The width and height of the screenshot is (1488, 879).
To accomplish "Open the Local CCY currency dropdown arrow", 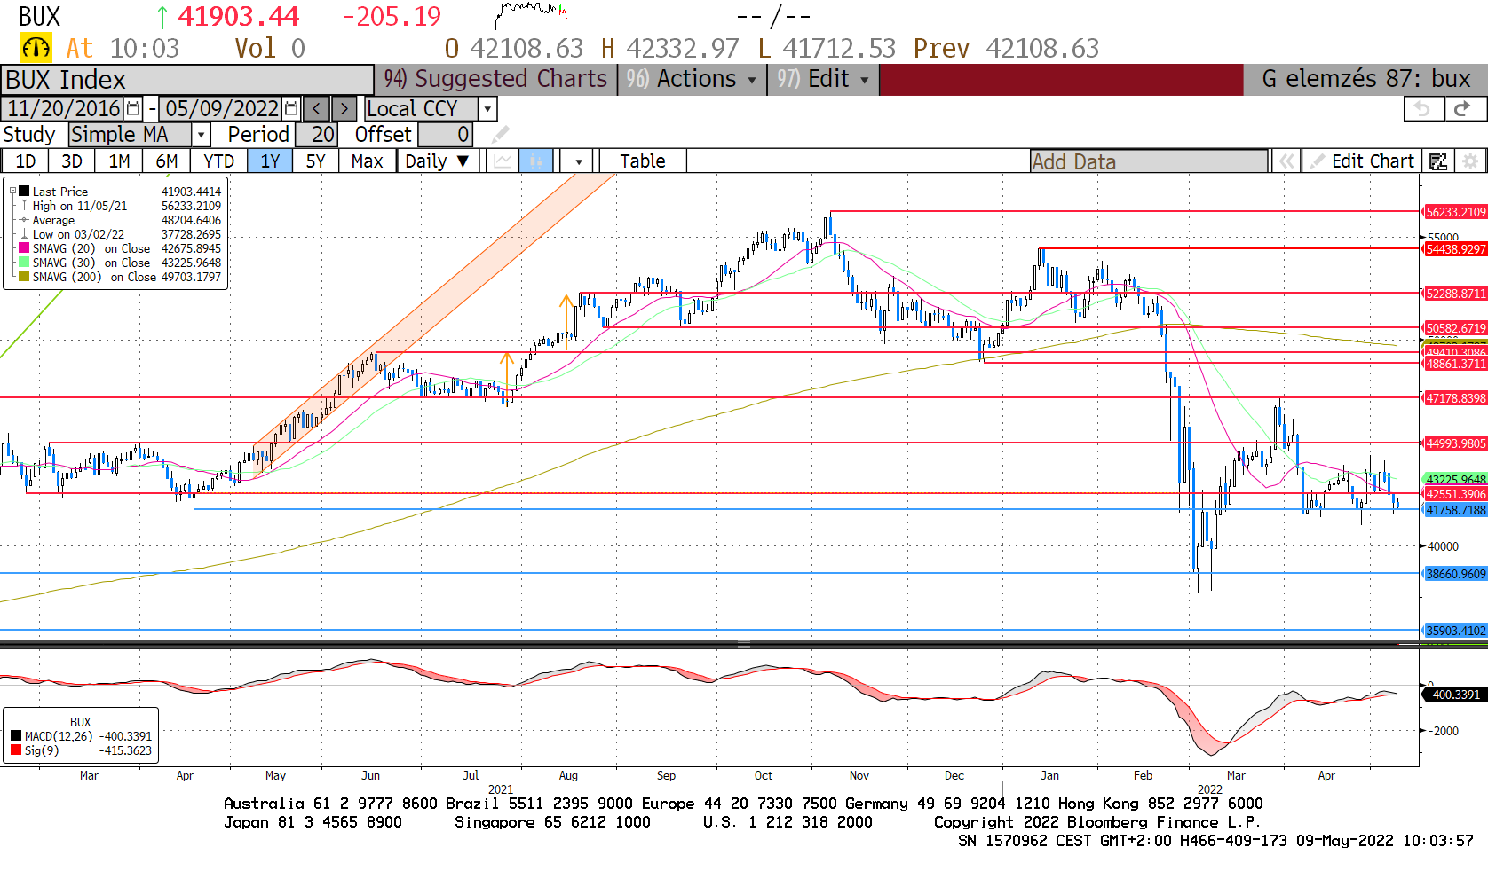I will 487,109.
